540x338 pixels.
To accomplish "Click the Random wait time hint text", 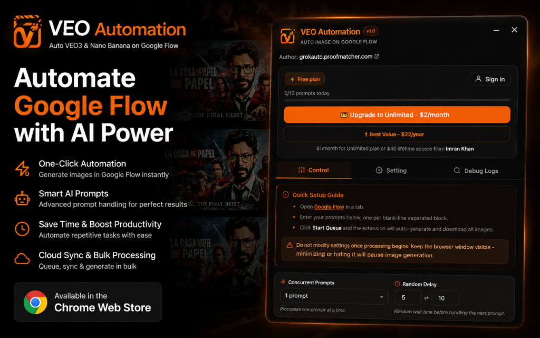I will tap(449, 312).
